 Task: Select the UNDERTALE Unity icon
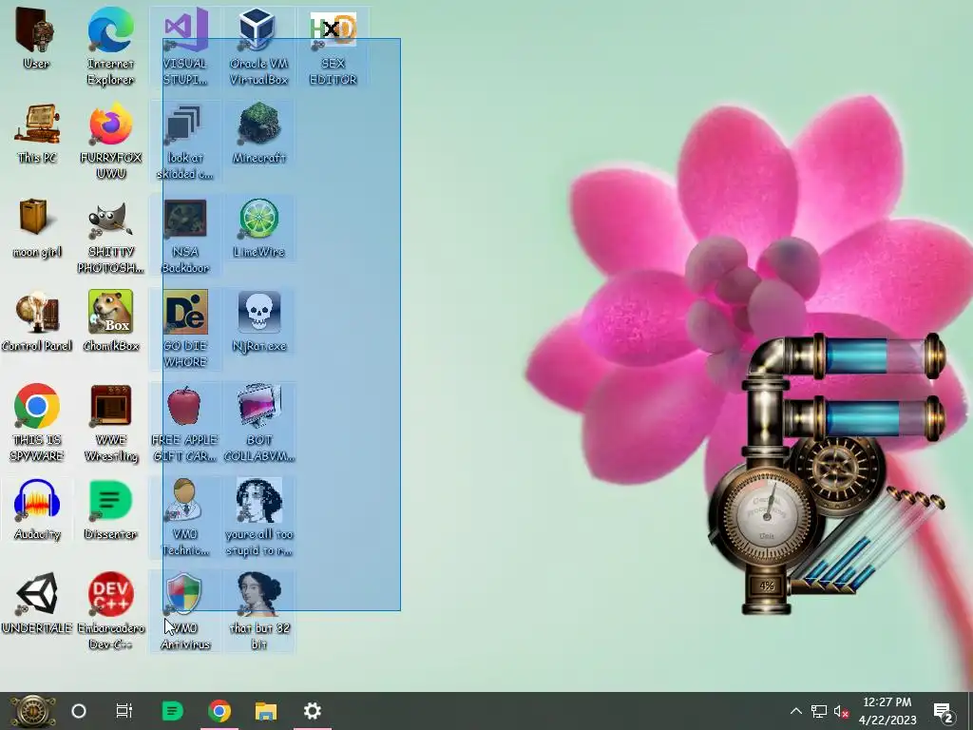tap(37, 604)
